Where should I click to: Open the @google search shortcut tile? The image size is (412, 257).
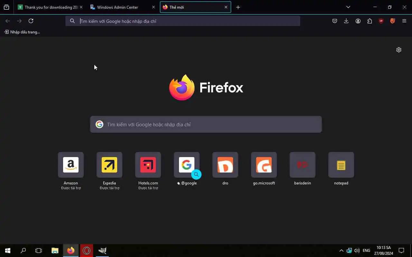pos(187,165)
